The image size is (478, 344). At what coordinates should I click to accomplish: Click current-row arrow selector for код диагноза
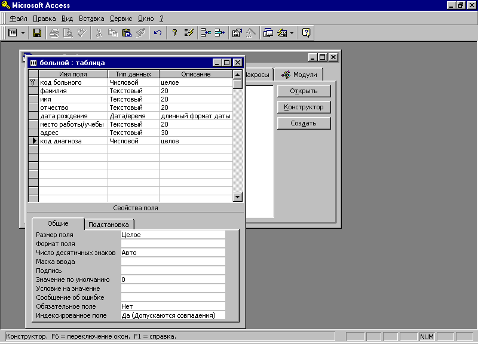point(33,141)
